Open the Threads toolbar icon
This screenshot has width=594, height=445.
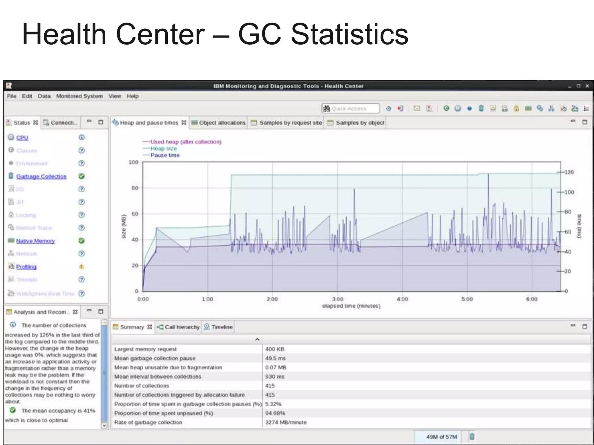[586, 109]
